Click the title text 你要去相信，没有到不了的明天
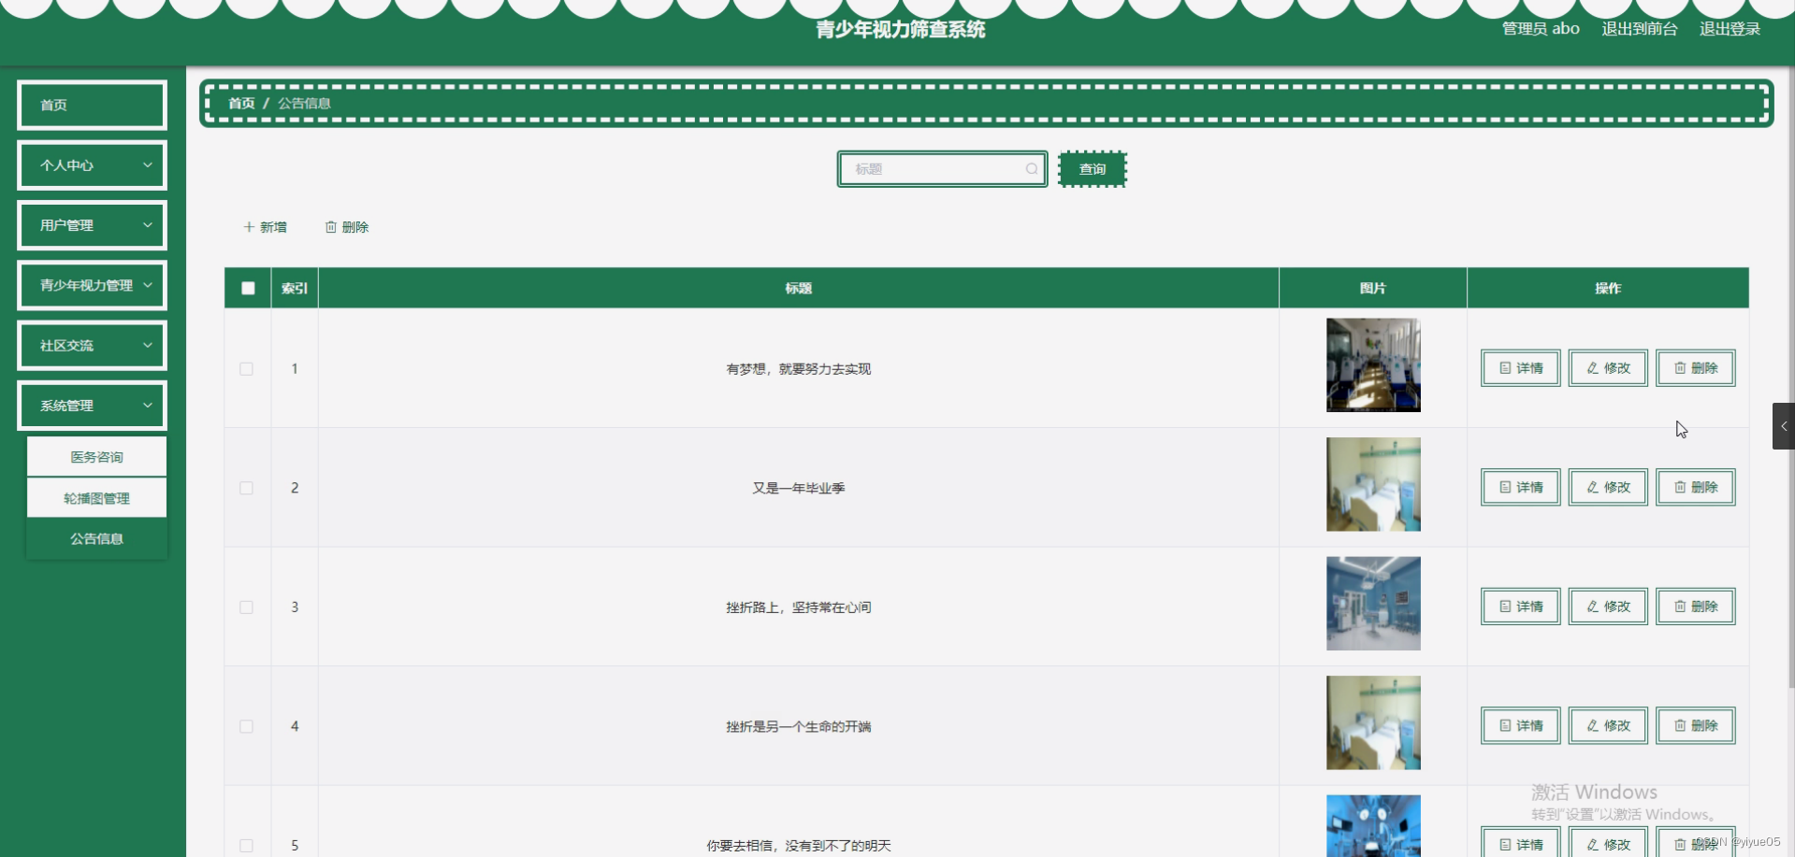 point(799,846)
